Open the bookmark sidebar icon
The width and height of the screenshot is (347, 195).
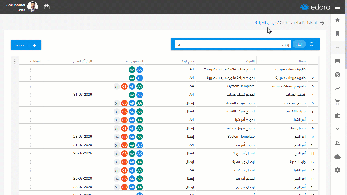pos(338,34)
